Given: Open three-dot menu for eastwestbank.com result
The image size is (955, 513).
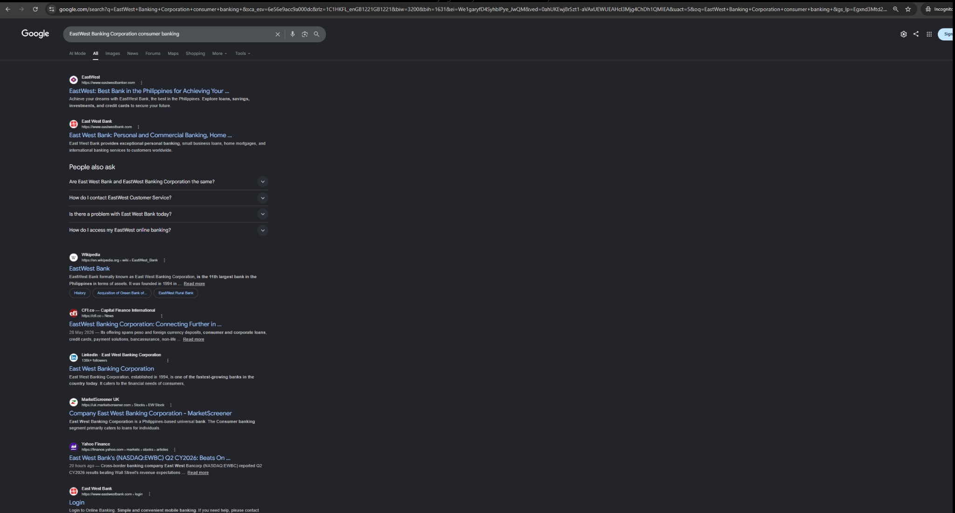Looking at the screenshot, I should click(138, 127).
